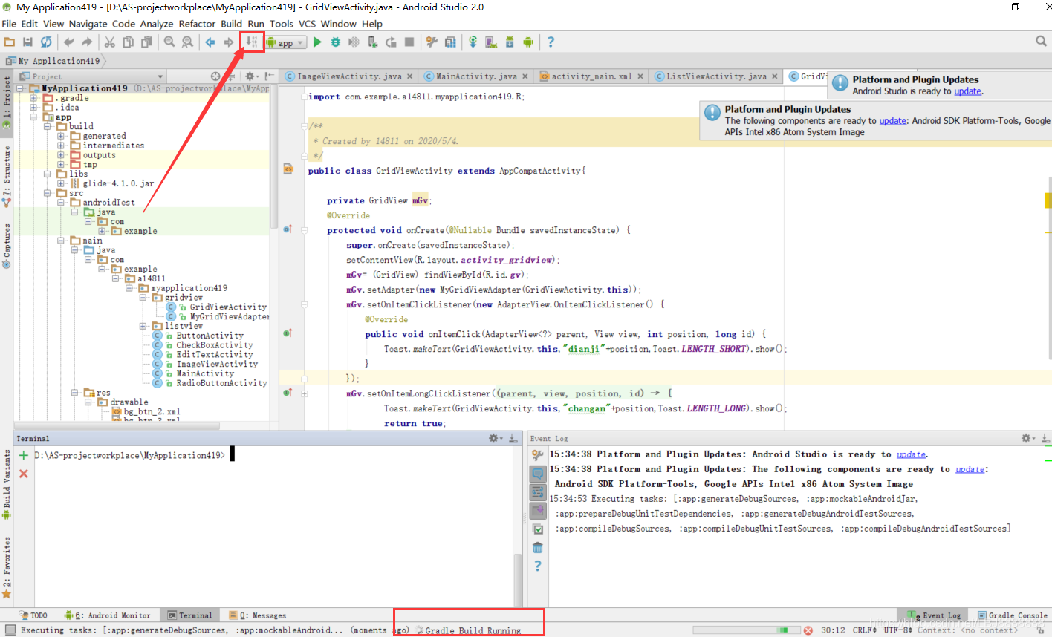Open toolbar Help question mark

(551, 42)
